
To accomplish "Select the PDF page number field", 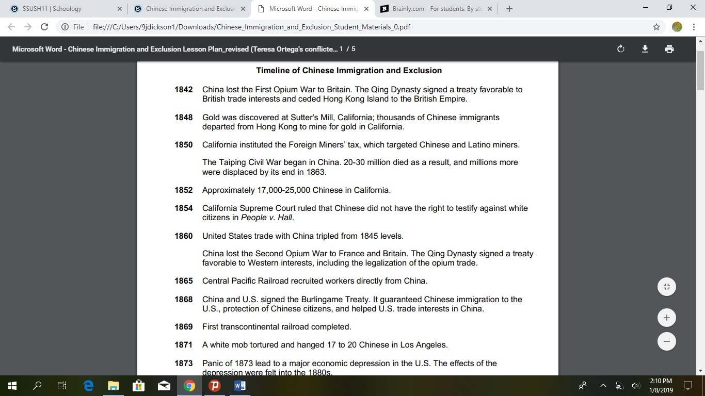I will (341, 49).
